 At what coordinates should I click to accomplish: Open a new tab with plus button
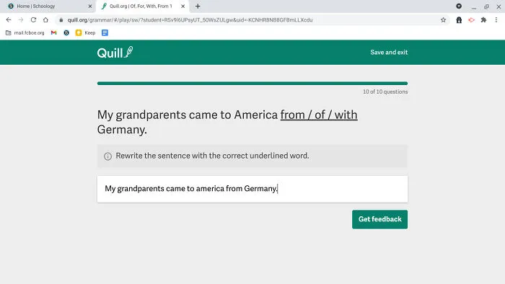pos(198,6)
